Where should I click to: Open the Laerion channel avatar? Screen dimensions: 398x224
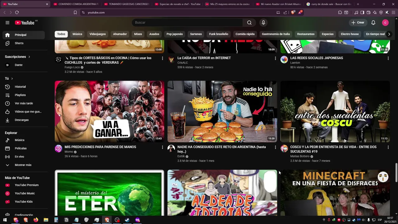284,59
